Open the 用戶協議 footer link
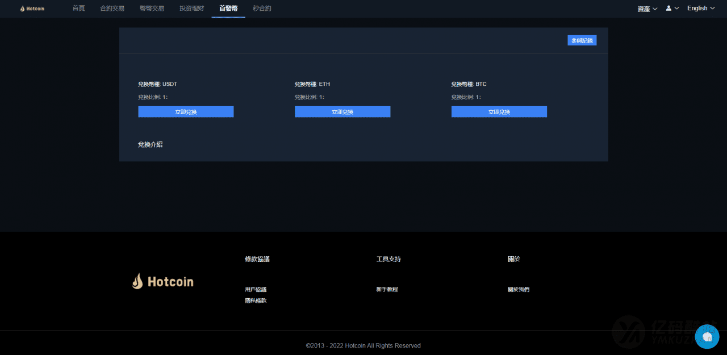Image resolution: width=727 pixels, height=355 pixels. coord(256,289)
